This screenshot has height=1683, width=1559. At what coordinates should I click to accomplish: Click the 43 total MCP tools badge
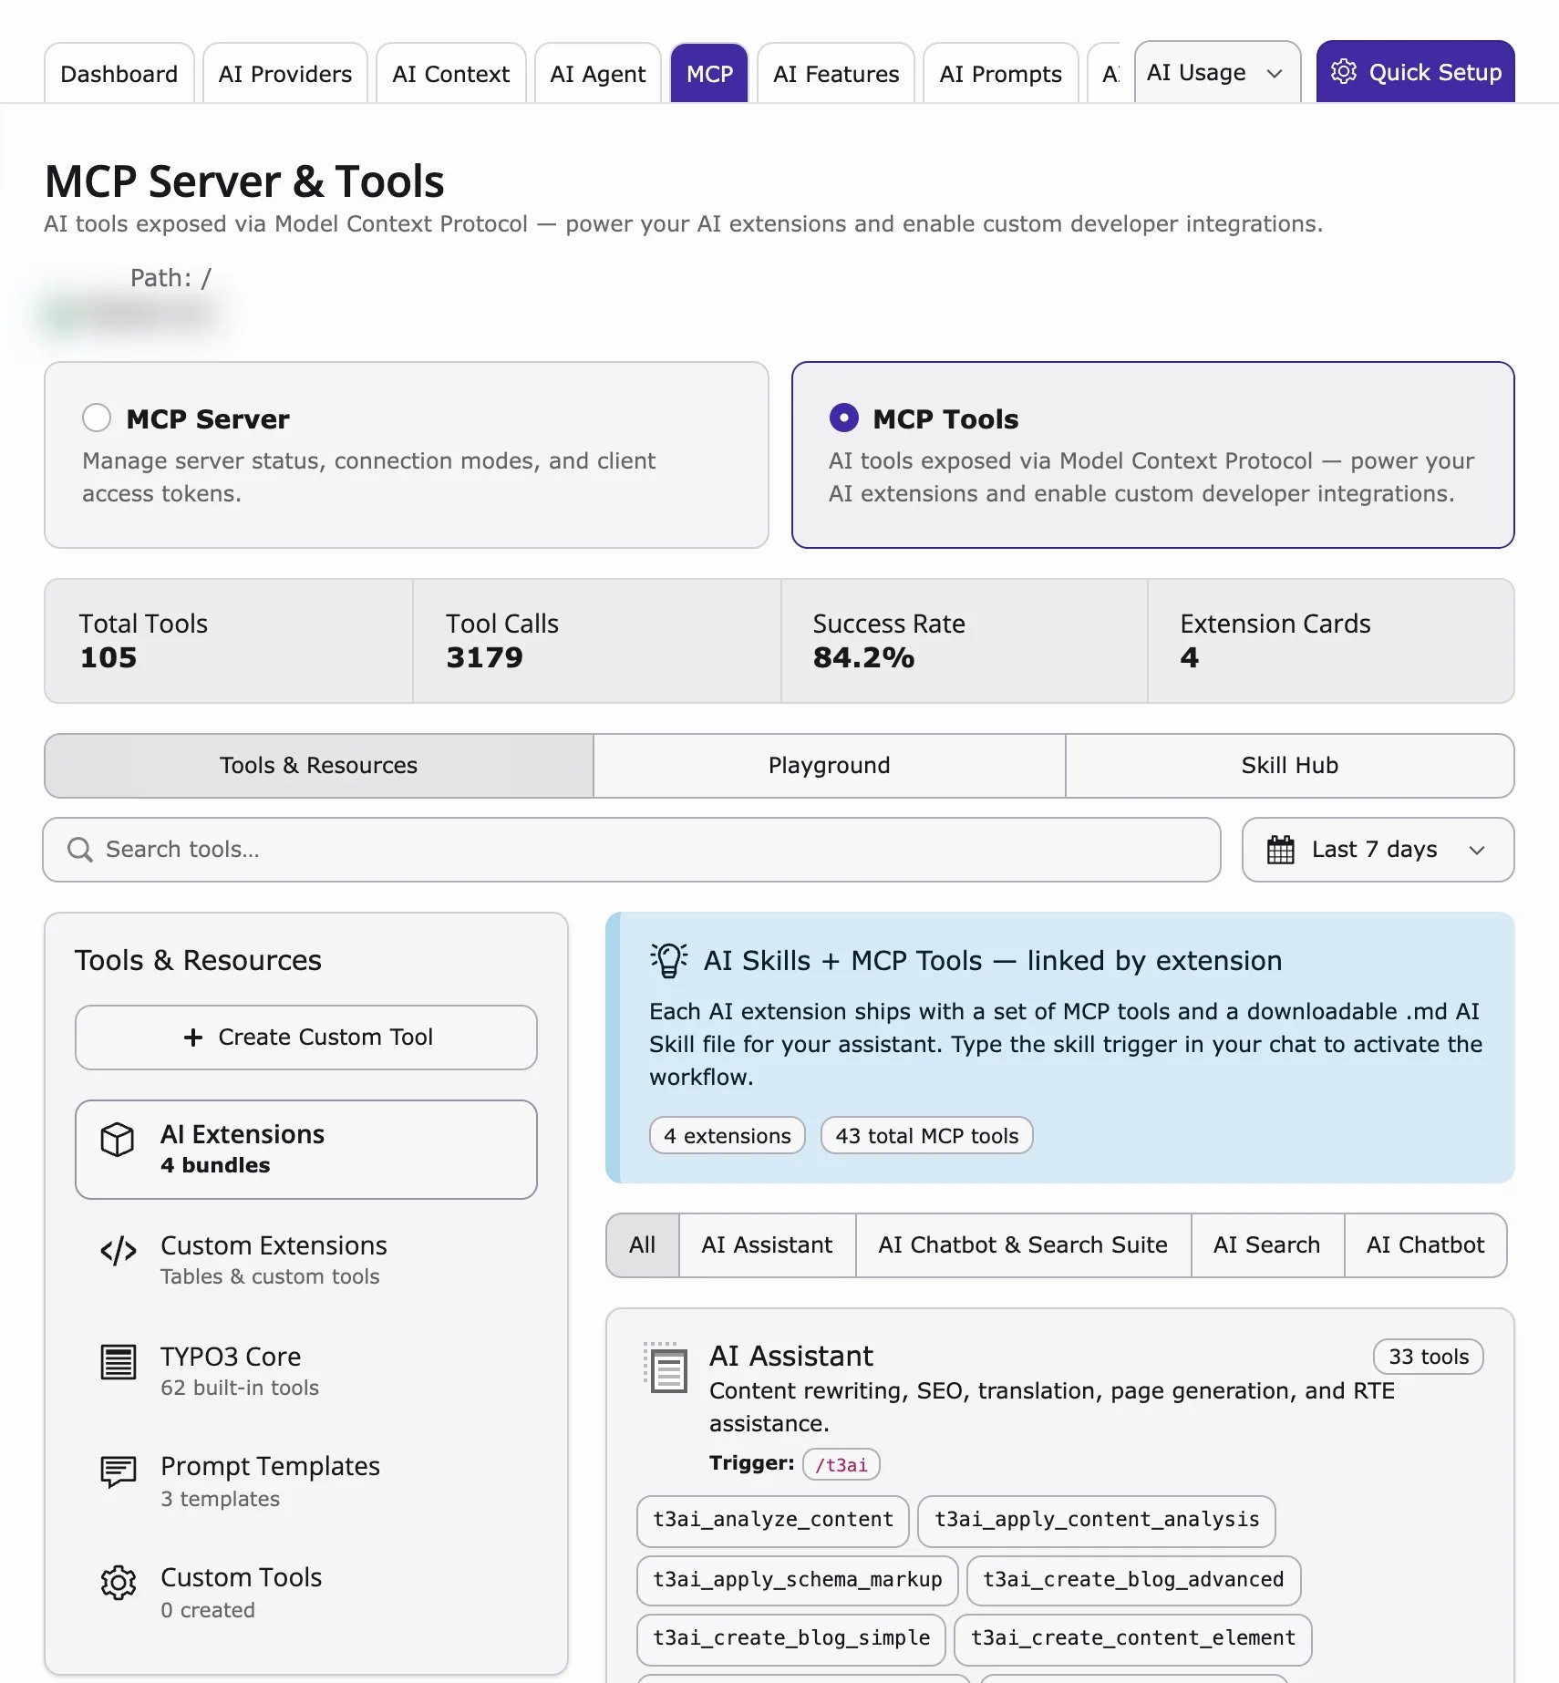(x=927, y=1136)
